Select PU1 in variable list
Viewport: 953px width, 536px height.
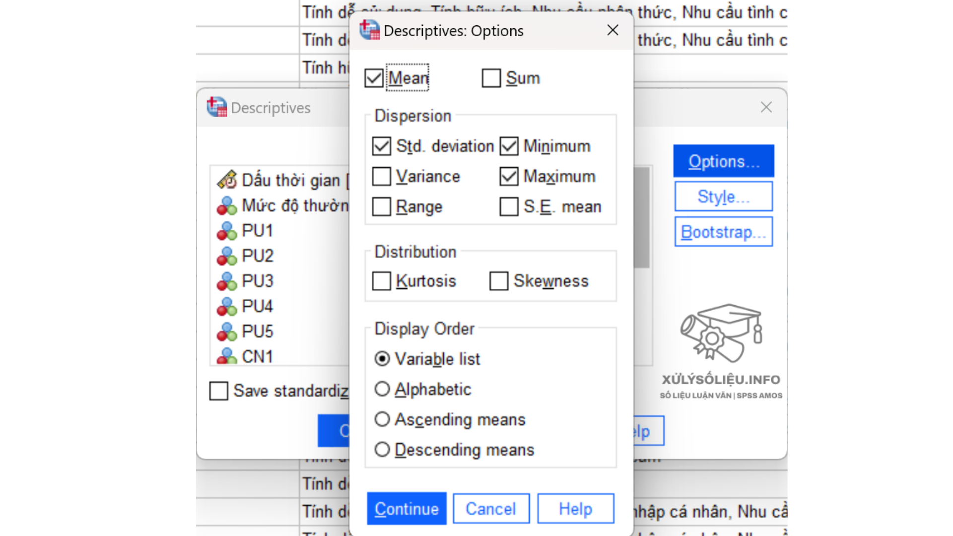[258, 231]
